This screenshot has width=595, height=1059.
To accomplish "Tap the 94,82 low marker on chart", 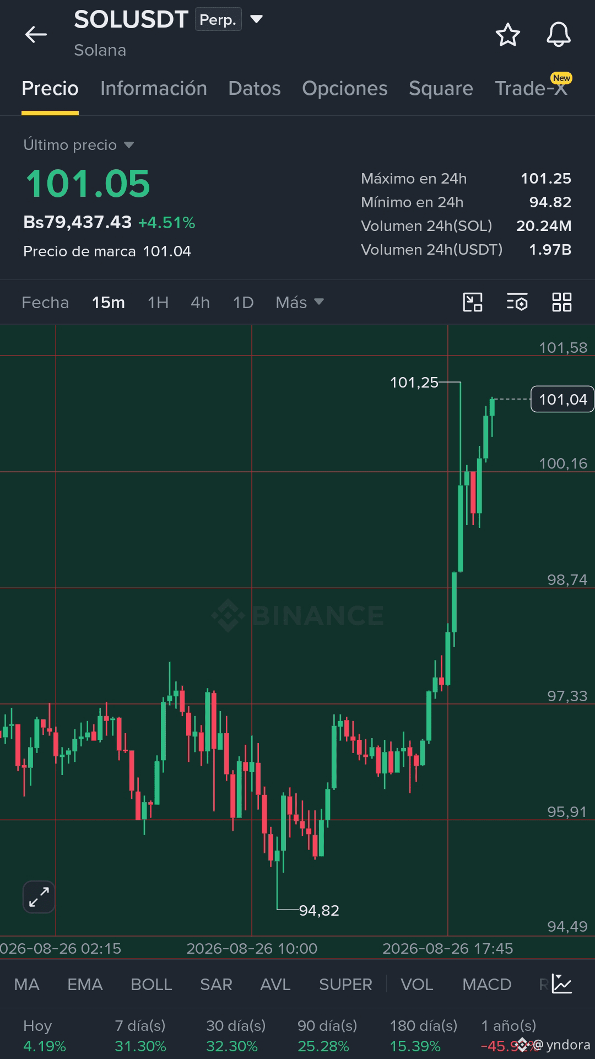I will pyautogui.click(x=319, y=910).
